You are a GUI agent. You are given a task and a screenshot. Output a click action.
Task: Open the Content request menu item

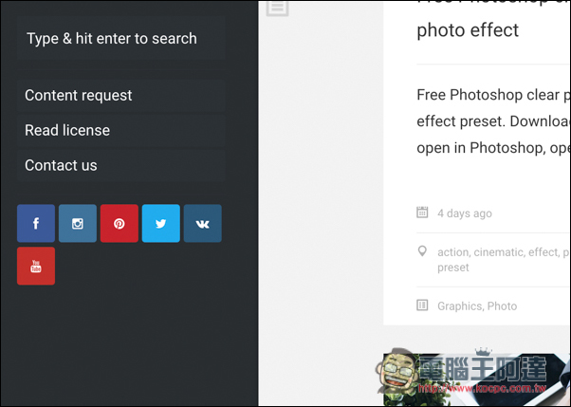click(x=120, y=96)
